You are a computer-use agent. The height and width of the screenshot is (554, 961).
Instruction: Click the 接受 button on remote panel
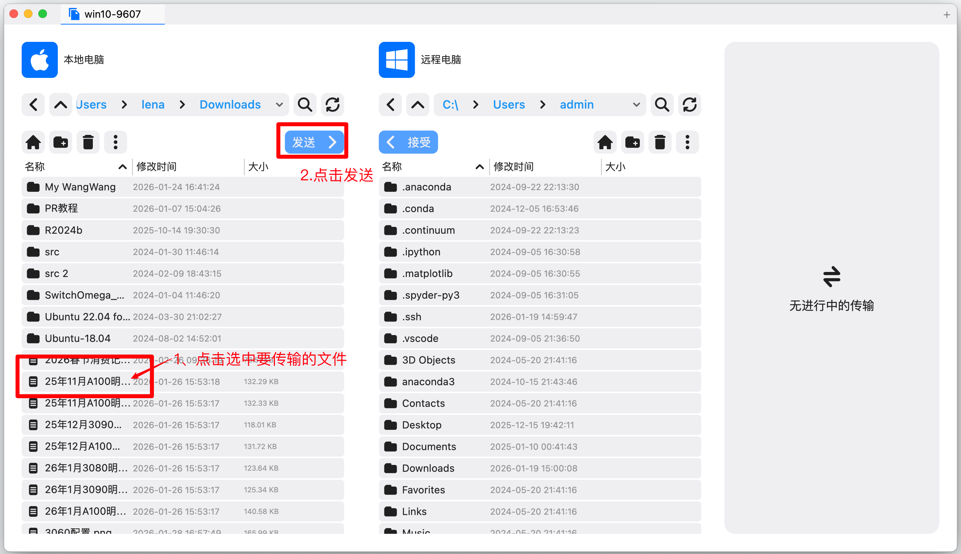tap(408, 142)
